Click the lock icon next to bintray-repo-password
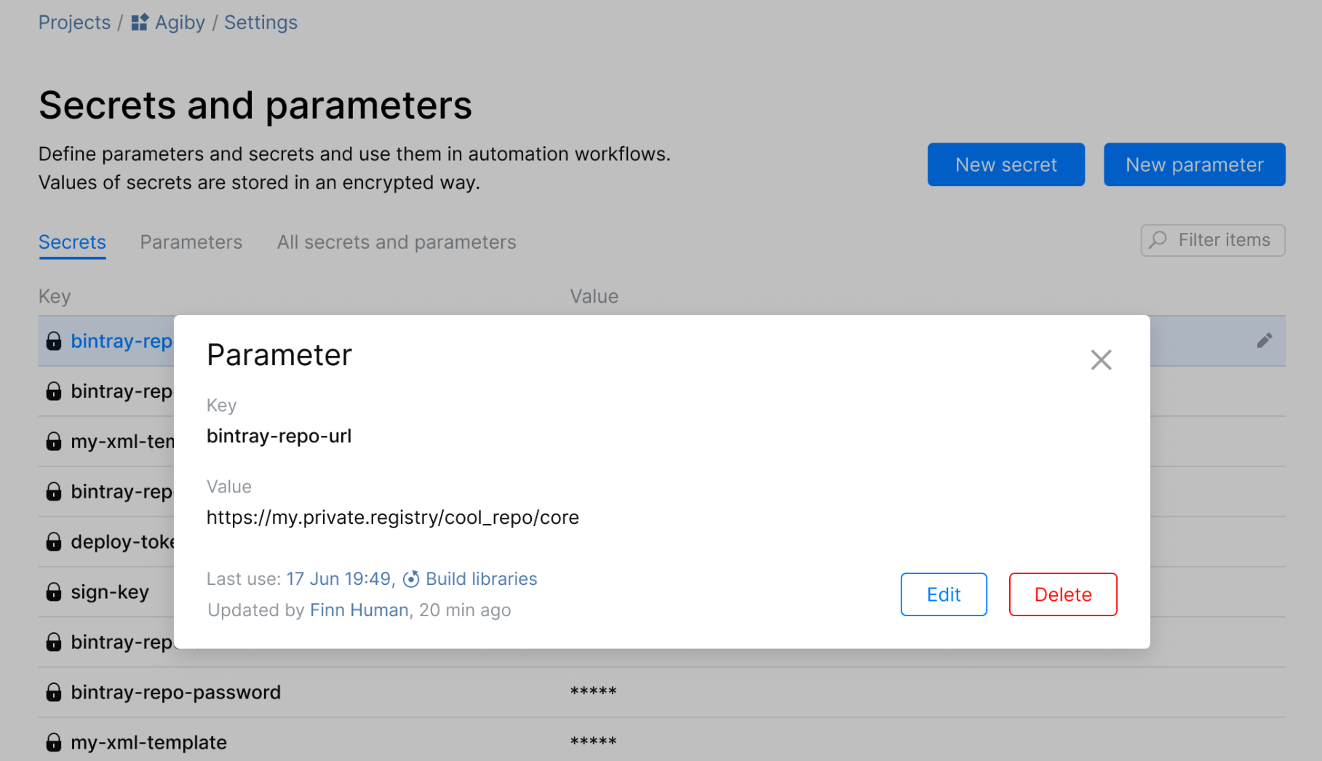 pyautogui.click(x=54, y=693)
